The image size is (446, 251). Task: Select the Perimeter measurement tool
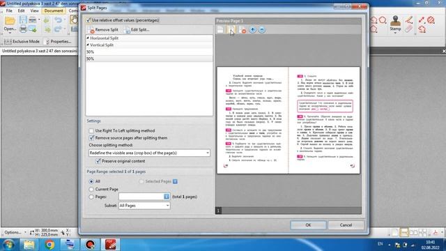pos(422,29)
